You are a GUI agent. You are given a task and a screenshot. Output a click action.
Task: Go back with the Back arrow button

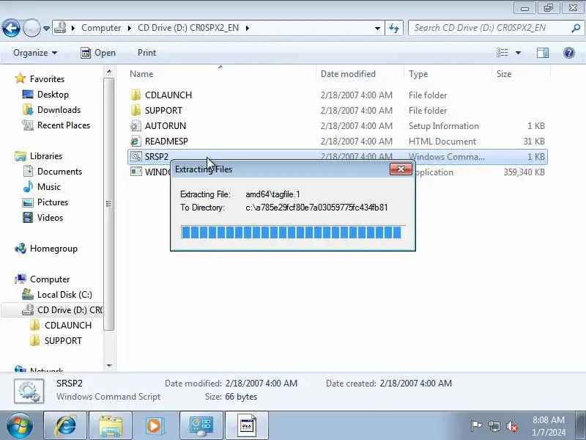(x=11, y=28)
